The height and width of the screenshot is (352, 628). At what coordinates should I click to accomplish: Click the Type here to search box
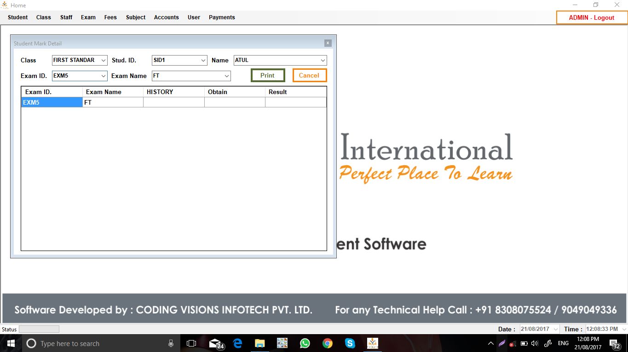click(101, 343)
